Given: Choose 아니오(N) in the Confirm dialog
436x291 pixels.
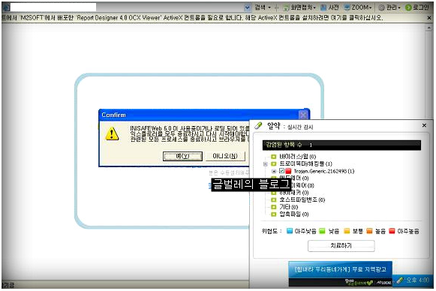Looking at the screenshot, I should [225, 156].
